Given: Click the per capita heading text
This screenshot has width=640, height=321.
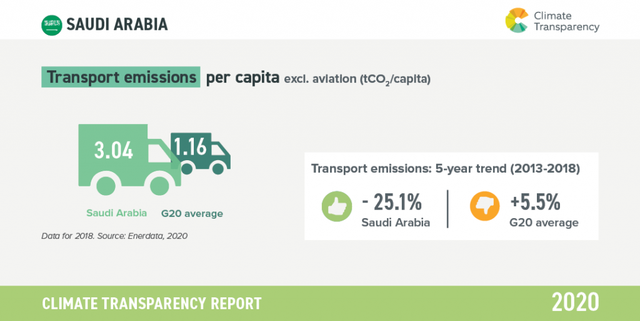Looking at the screenshot, I should [242, 78].
